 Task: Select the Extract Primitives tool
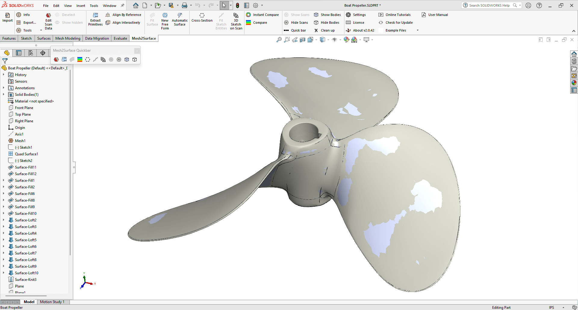click(x=95, y=19)
